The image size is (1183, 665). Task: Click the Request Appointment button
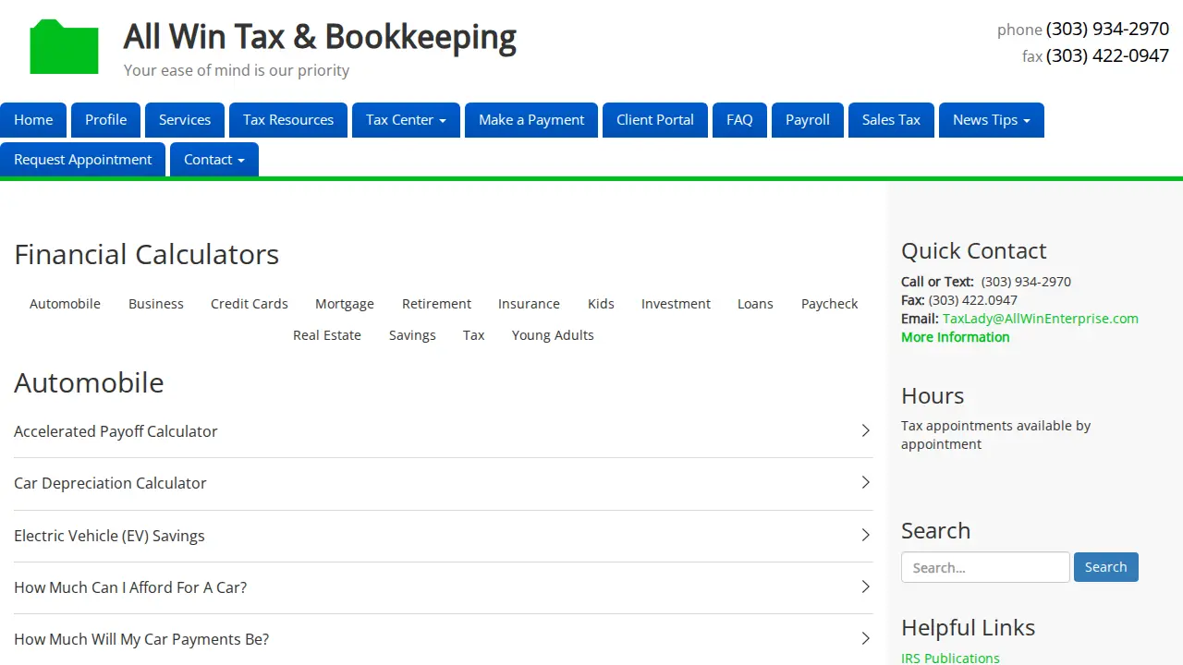pyautogui.click(x=83, y=160)
